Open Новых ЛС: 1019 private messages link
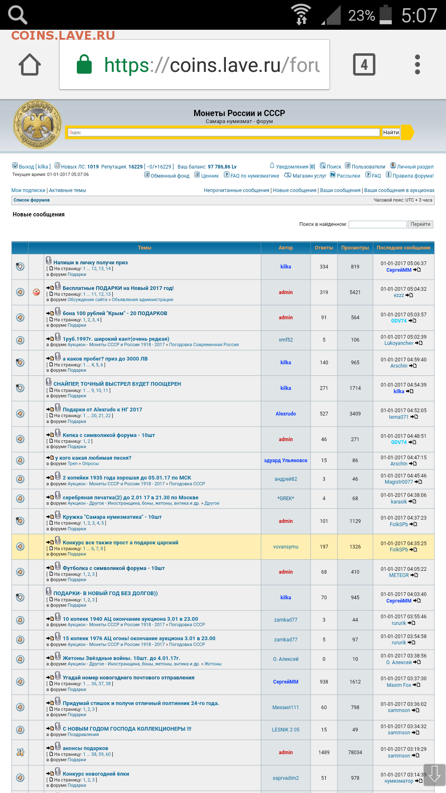 coord(80,167)
